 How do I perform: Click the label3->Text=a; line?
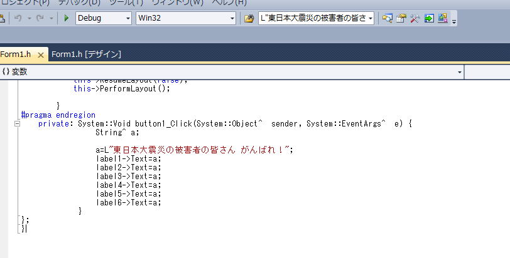[129, 176]
